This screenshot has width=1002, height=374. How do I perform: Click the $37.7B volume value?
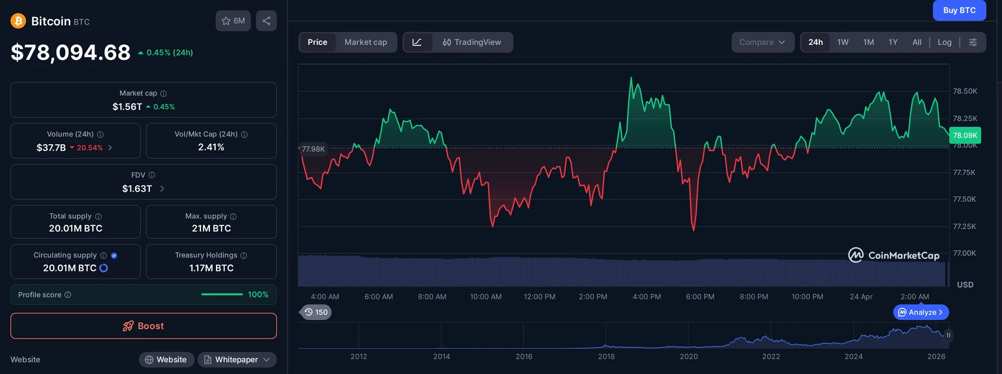[51, 148]
